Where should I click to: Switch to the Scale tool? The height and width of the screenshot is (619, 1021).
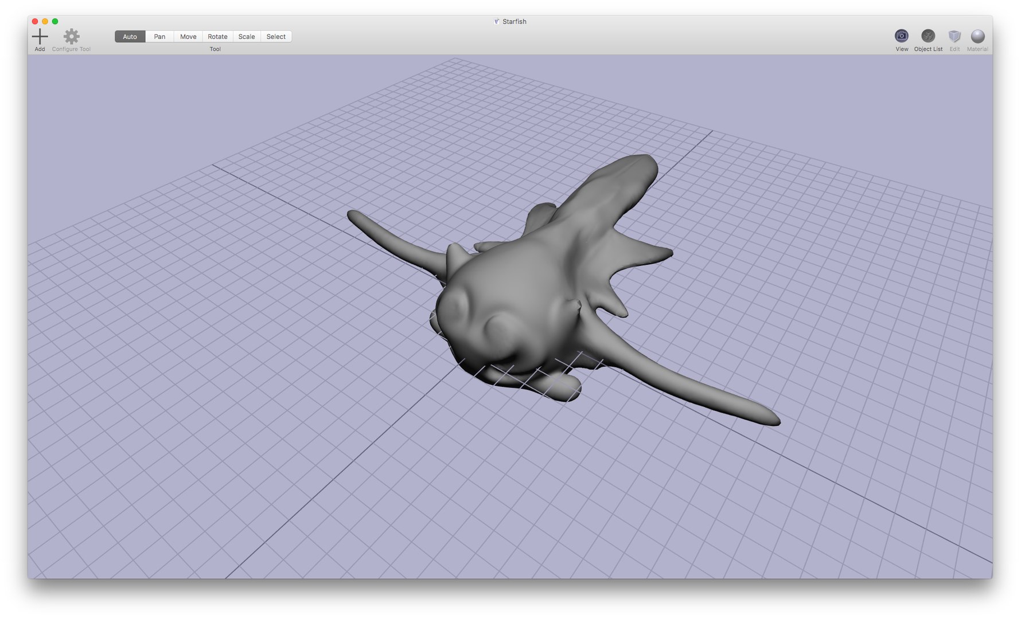pyautogui.click(x=247, y=37)
